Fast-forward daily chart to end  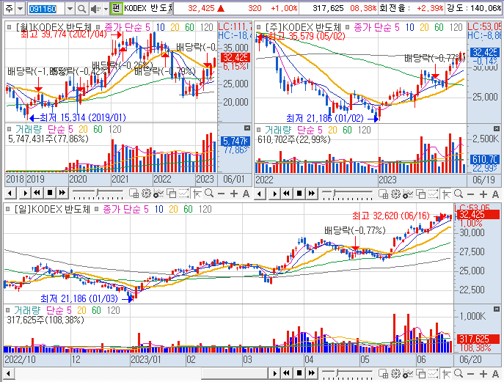tap(312, 373)
